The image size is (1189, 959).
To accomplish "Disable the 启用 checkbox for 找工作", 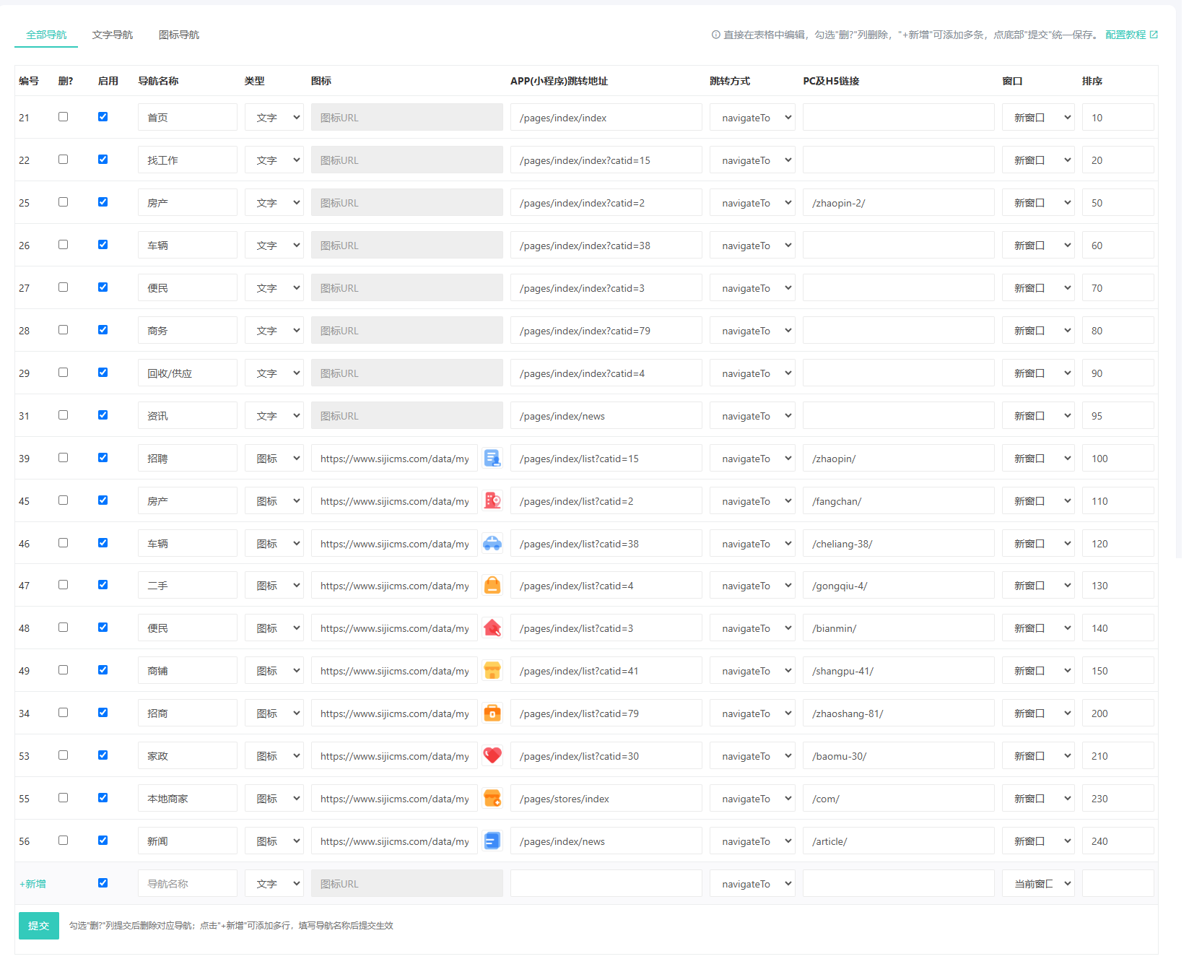I will pyautogui.click(x=103, y=160).
